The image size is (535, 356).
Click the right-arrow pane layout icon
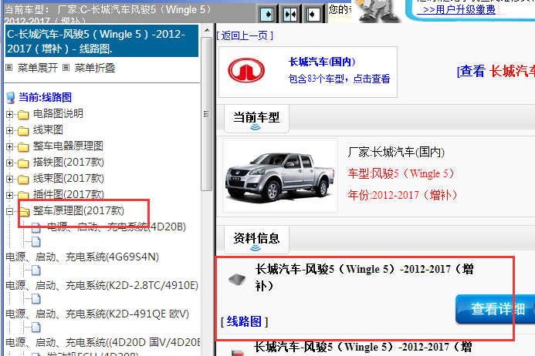click(267, 15)
